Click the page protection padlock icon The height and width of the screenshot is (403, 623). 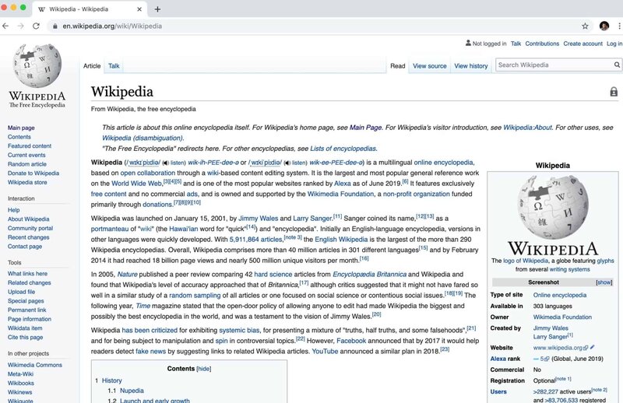614,92
